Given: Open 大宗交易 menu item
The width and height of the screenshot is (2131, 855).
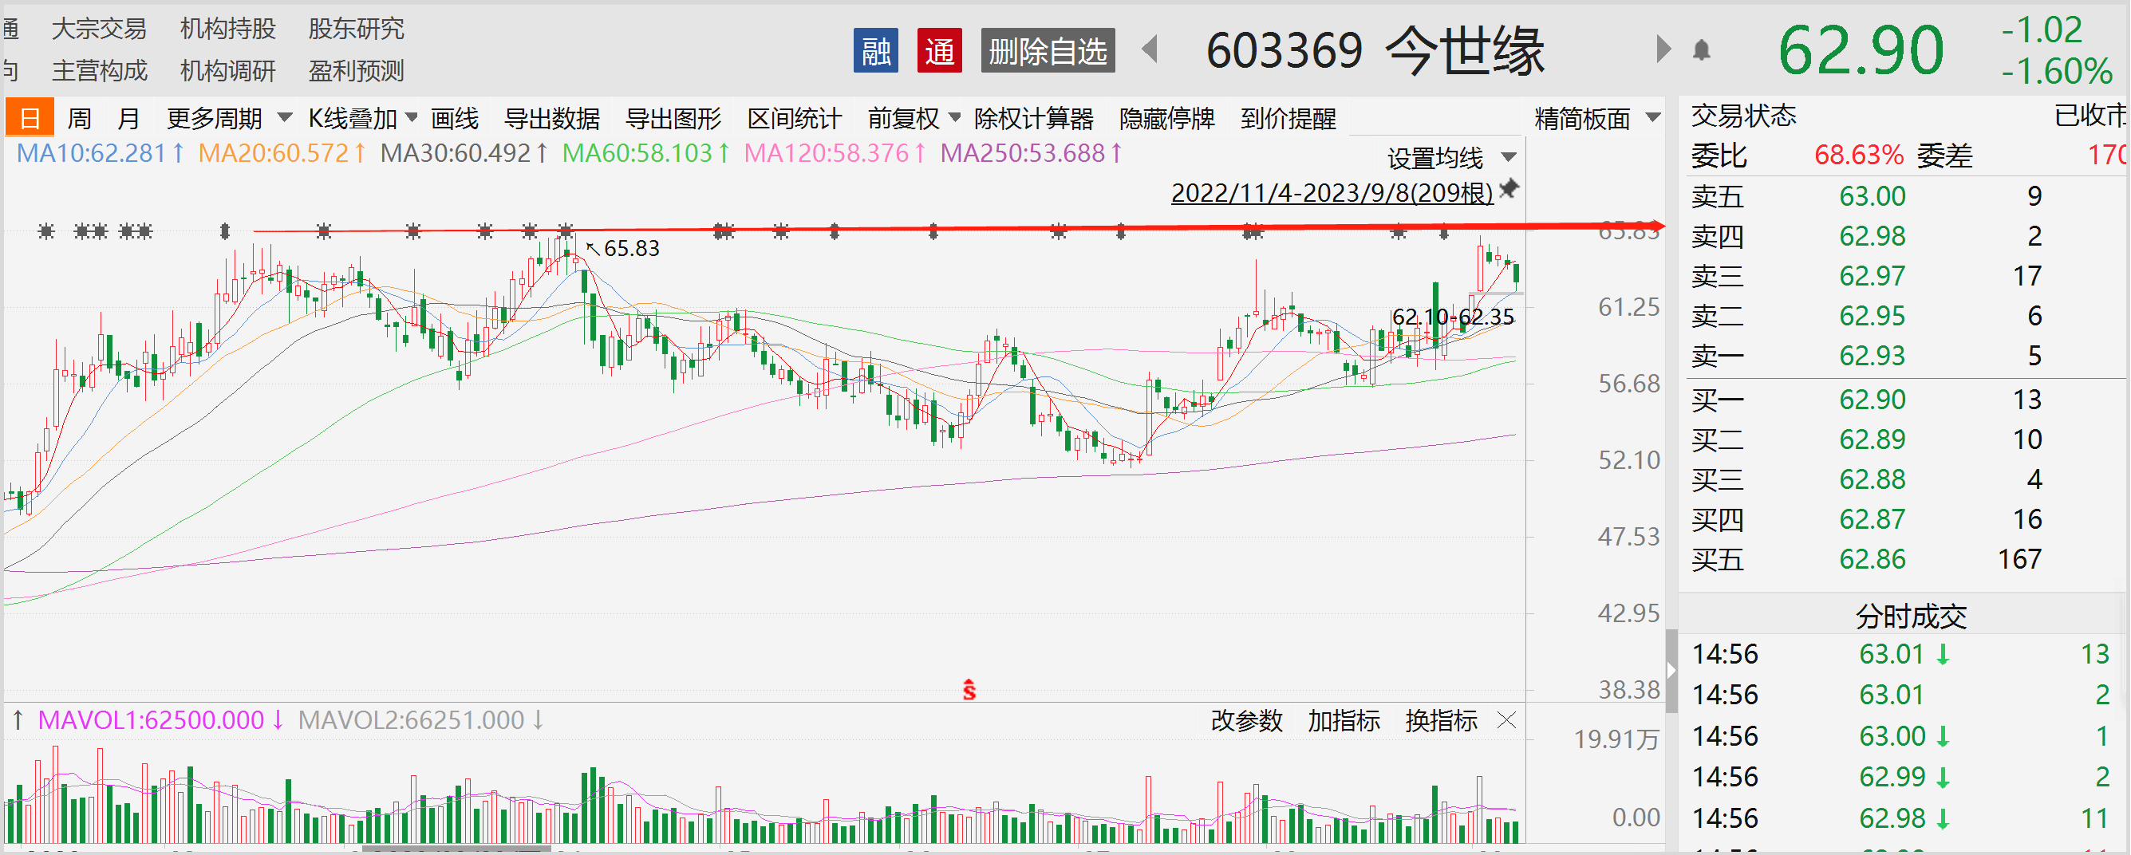Looking at the screenshot, I should [x=98, y=29].
